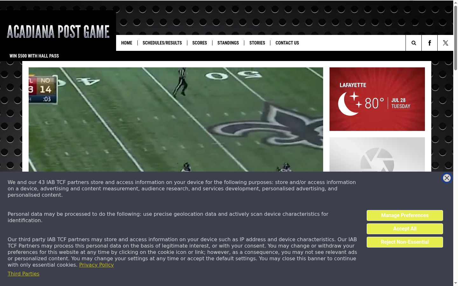Click the Manage Preferences button
Screen dimensions: 458x286
[x=405, y=215]
